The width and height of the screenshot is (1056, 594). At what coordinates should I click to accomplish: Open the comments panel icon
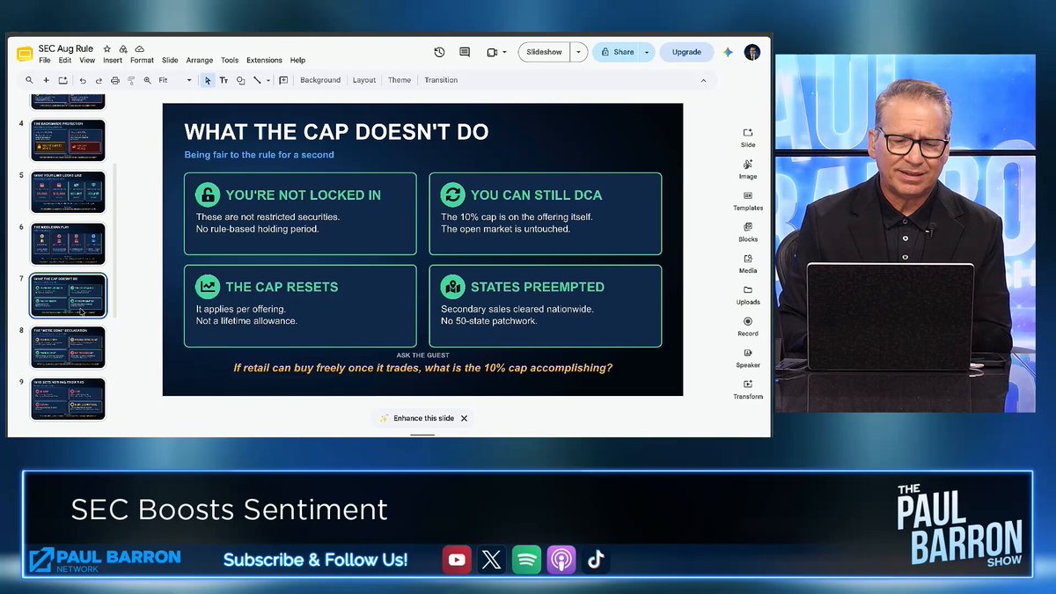point(465,52)
